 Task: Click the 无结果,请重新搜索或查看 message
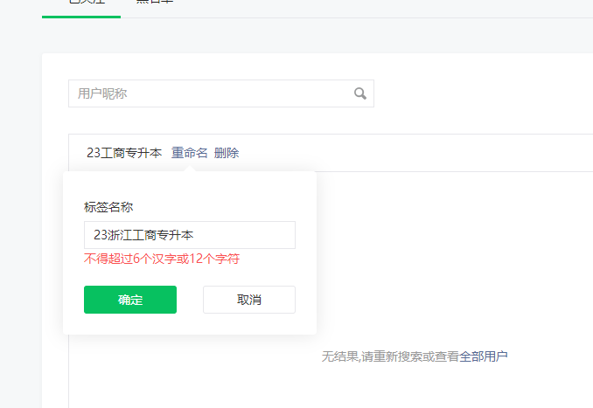390,356
